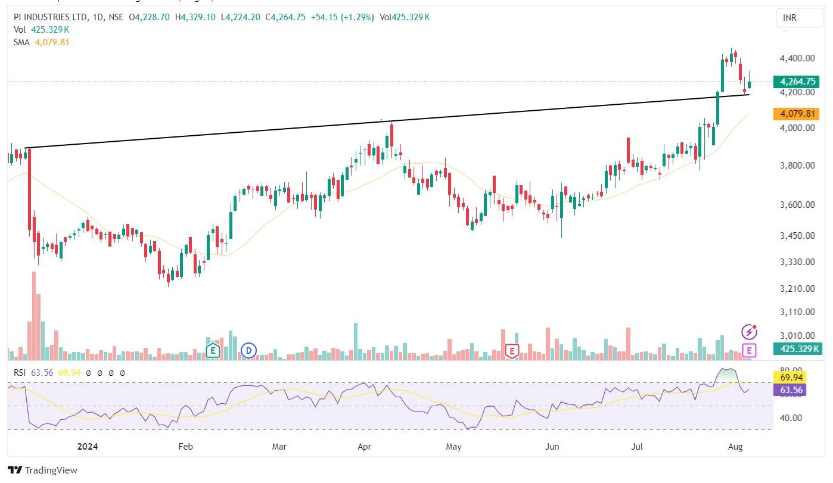This screenshot has height=483, width=833.
Task: Click the orange SMA value label 4,079.81
Action: pos(797,113)
